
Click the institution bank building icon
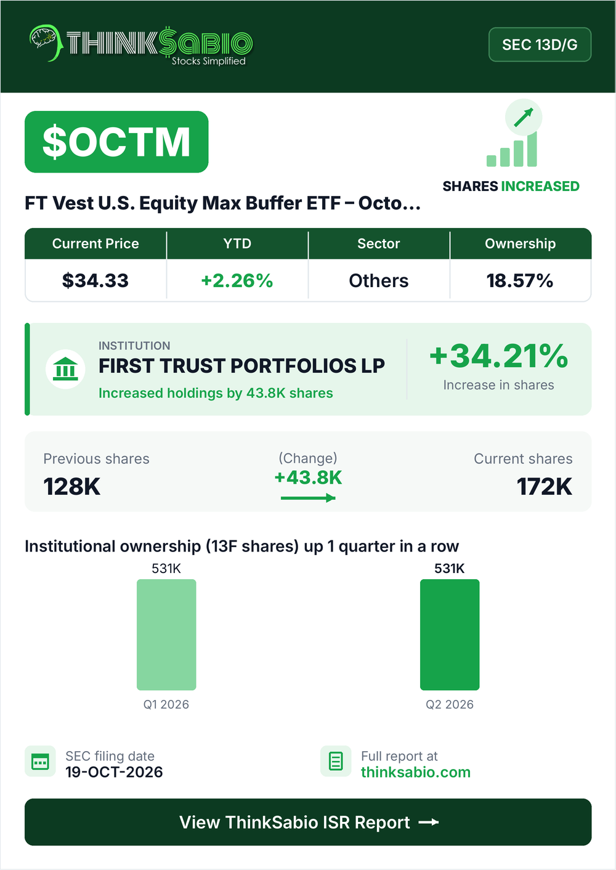(65, 369)
